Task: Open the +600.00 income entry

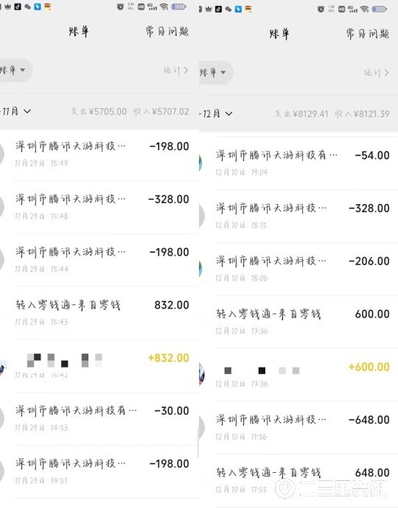Action: pos(298,375)
